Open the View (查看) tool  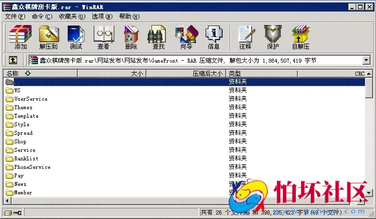[x=104, y=37]
